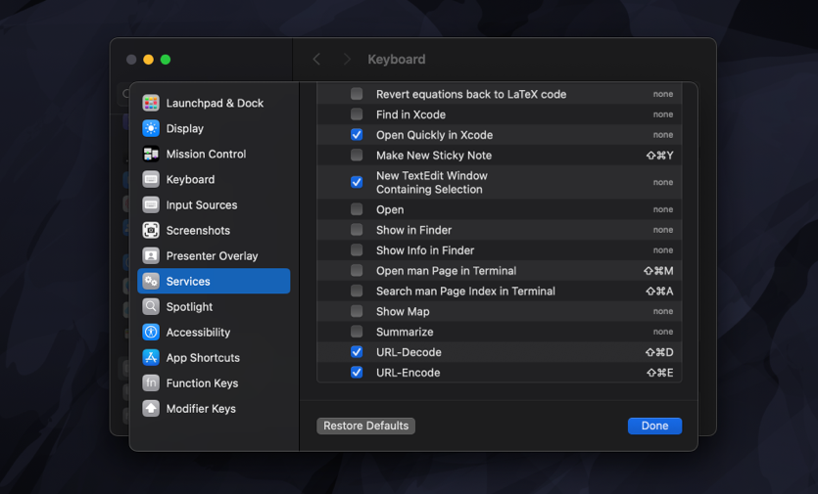
Task: Enable the Make New Sticky Note checkbox
Action: 357,156
